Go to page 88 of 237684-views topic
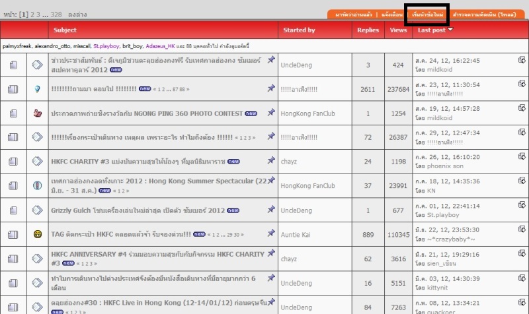Viewport: 529px width, 314px height. point(183,89)
